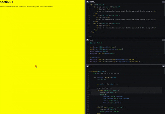165x114 pixels.
Task: Click the #fullPage{height:100%;} CSS line
Action: click(99, 51)
